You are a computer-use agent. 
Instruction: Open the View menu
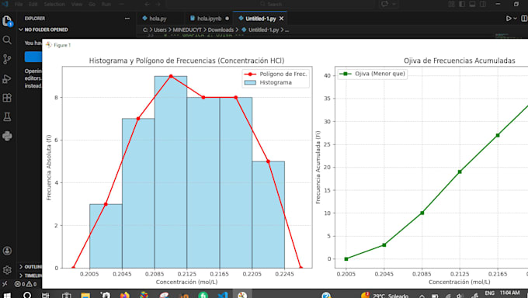click(x=77, y=4)
